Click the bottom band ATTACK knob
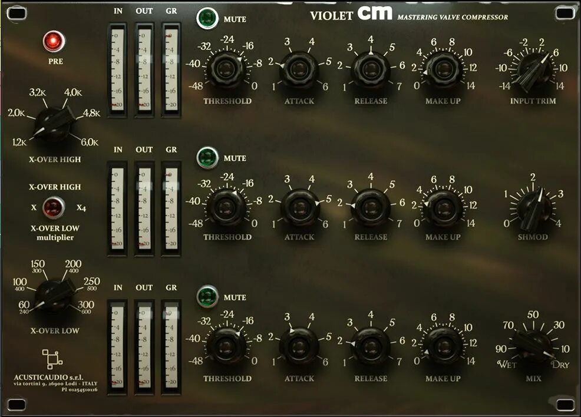581x417 pixels. (x=299, y=346)
